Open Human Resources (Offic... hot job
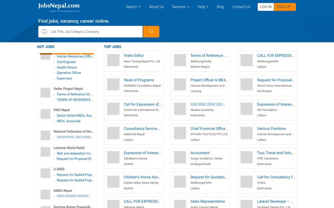This screenshot has width=334, height=208. 75,56
